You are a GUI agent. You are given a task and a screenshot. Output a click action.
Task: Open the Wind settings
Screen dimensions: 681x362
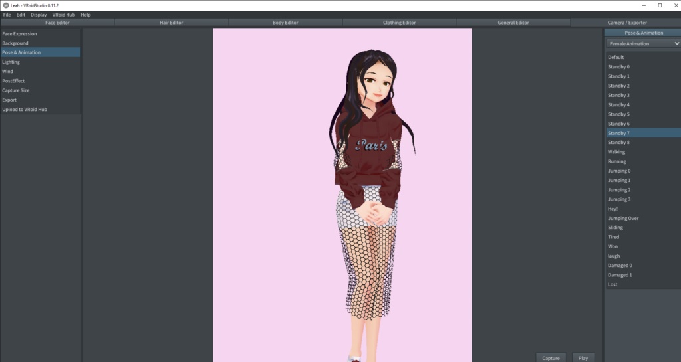point(41,72)
